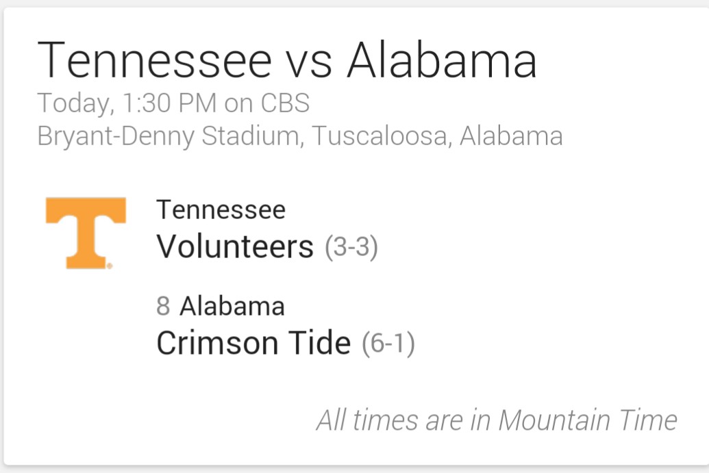The height and width of the screenshot is (473, 709).
Task: Click the "All times are in Mountain Time" note
Action: click(497, 420)
